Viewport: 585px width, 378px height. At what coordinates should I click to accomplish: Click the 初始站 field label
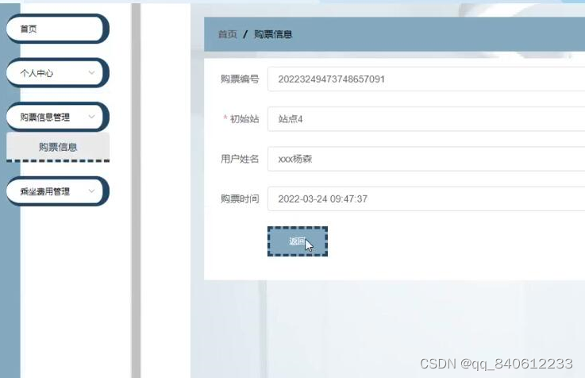[x=244, y=119]
